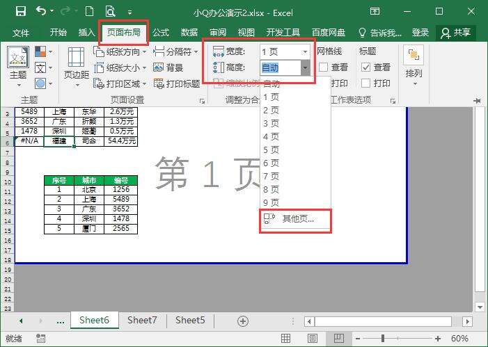Toggle the 网格线 查看 checkbox

(324, 67)
